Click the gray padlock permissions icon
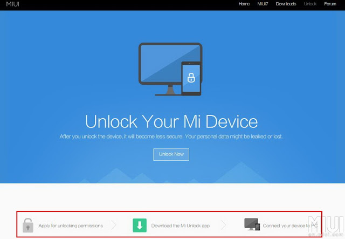 [x=28, y=226]
